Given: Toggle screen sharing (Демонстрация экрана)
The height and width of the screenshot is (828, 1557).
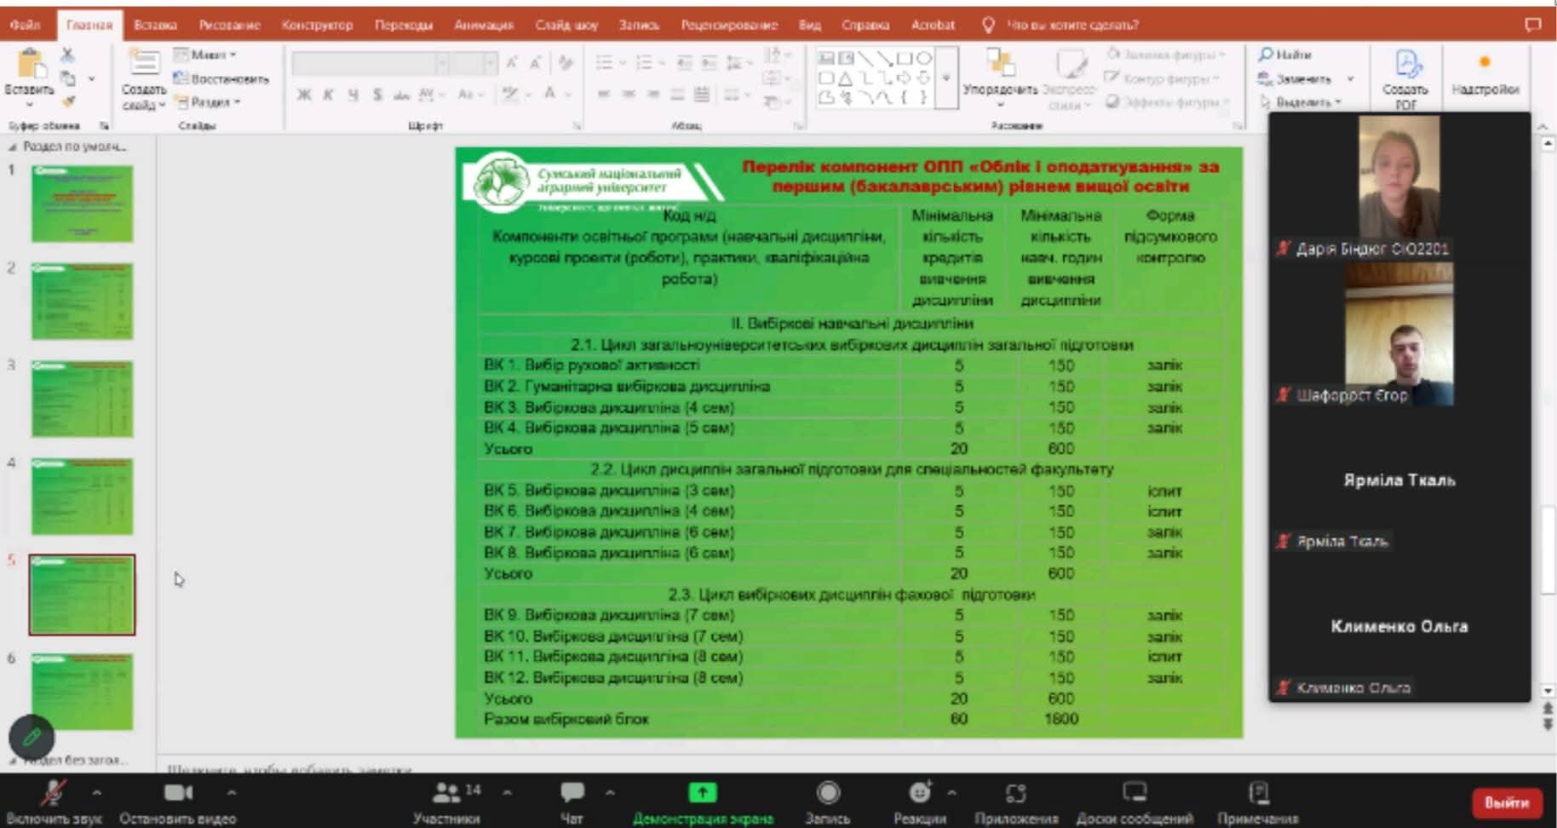Looking at the screenshot, I should pos(702,794).
